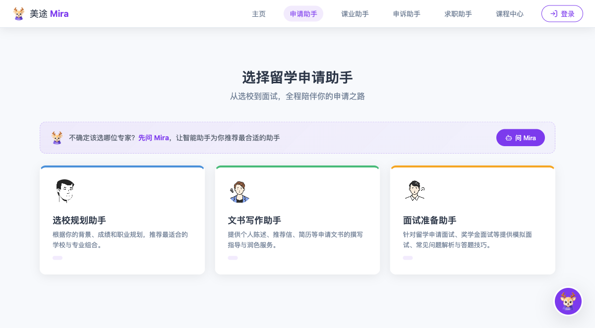The image size is (595, 328).
Task: Click the deer mascot icon in banner
Action: 57,138
